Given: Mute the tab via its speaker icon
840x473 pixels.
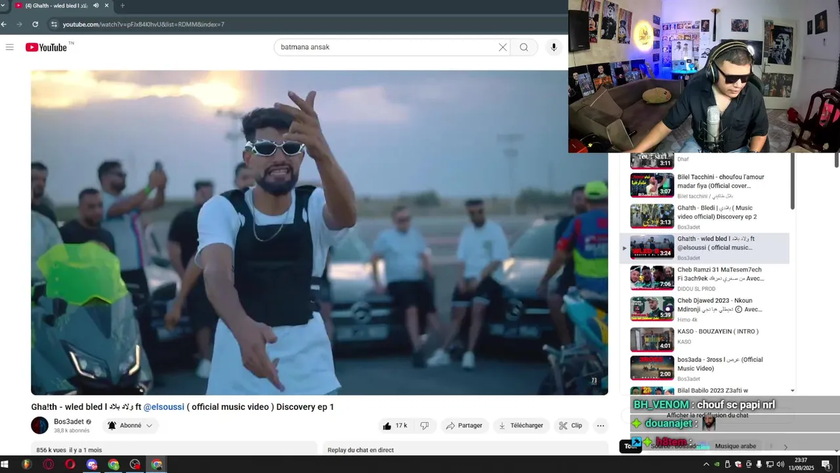Looking at the screenshot, I should [x=96, y=5].
